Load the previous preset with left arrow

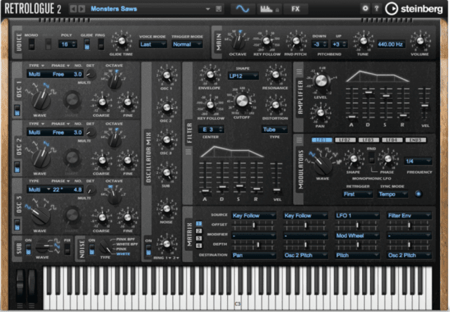coord(73,9)
